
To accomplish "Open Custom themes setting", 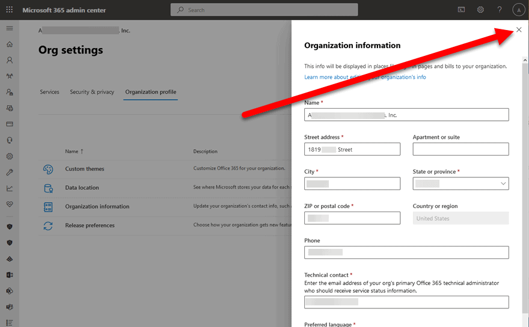I will (x=85, y=169).
